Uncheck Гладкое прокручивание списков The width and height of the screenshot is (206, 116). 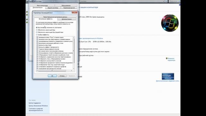point(37,49)
